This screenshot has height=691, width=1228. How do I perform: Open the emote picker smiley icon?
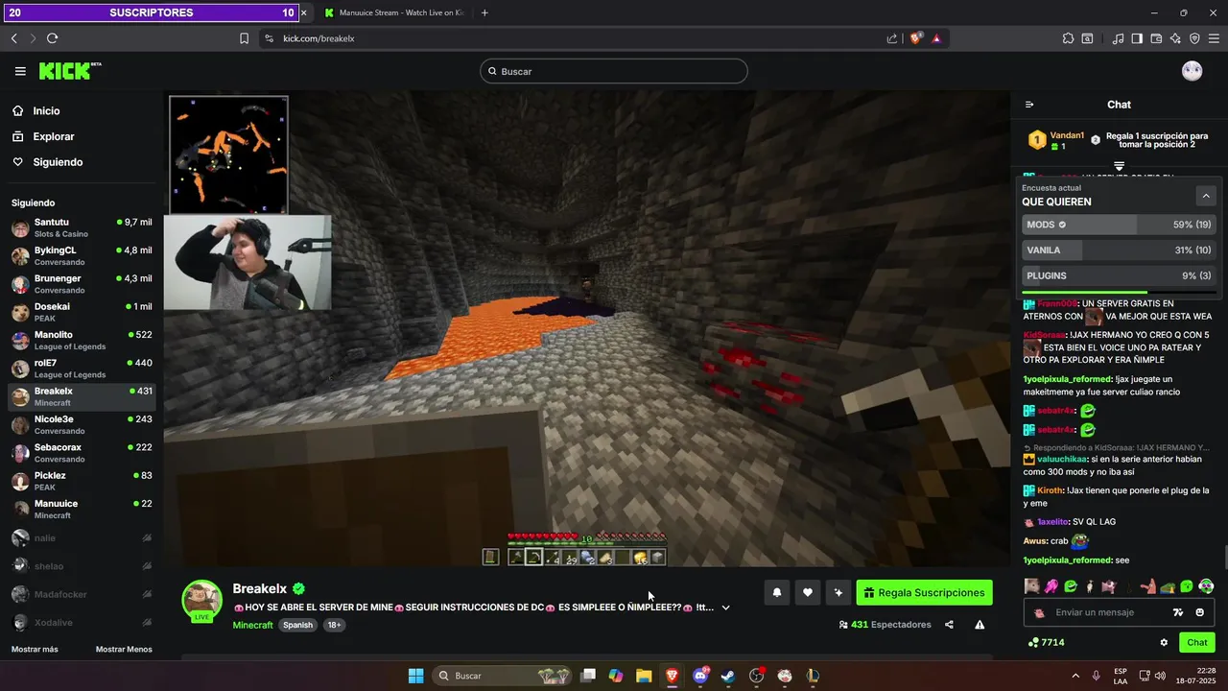click(x=1199, y=612)
